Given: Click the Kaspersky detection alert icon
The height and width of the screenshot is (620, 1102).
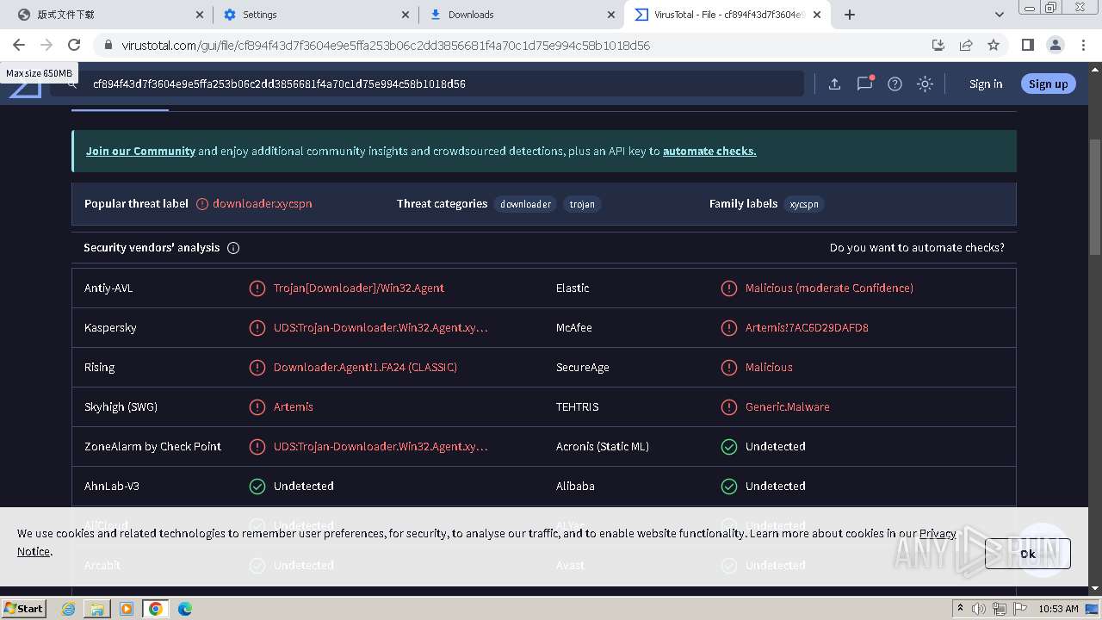Looking at the screenshot, I should [257, 327].
